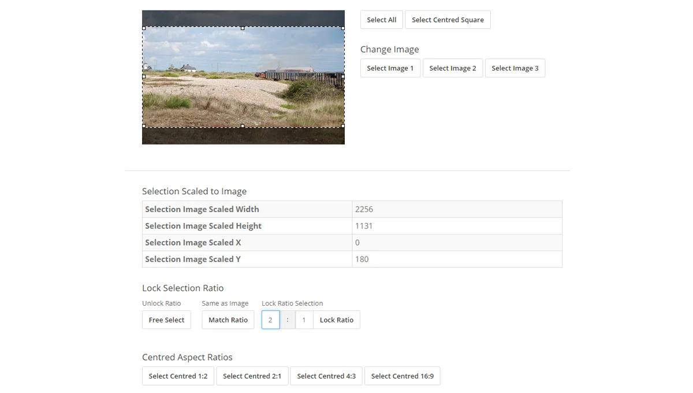Load Select Image 3
693x393 pixels.
tap(515, 68)
